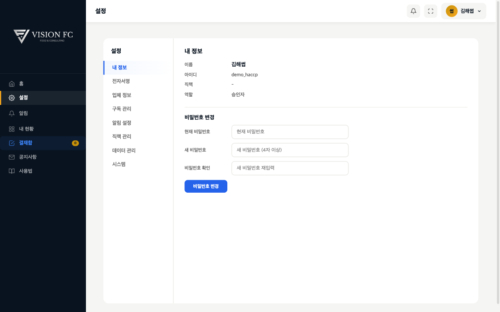Click the checkbox icon next to 결재함
This screenshot has width=500, height=312.
click(x=12, y=143)
